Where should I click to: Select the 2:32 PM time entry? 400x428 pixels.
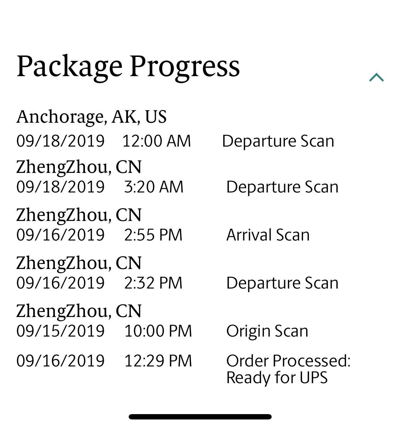point(153,283)
